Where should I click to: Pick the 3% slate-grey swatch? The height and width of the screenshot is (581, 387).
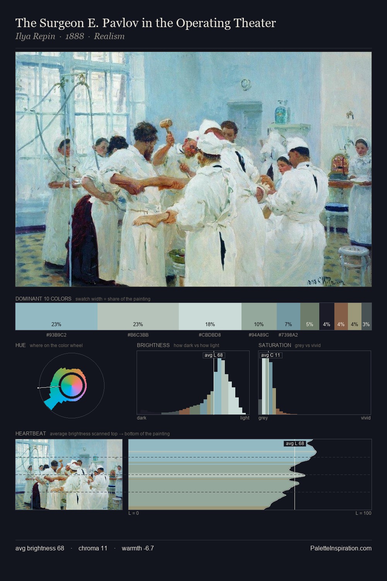(x=366, y=316)
